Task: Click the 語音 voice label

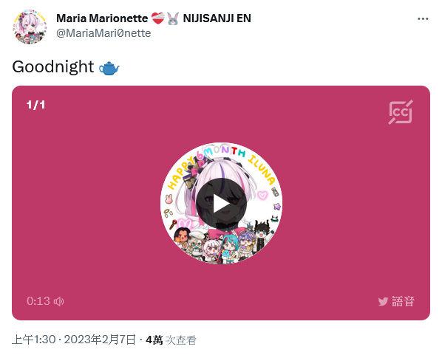Action: pos(403,301)
